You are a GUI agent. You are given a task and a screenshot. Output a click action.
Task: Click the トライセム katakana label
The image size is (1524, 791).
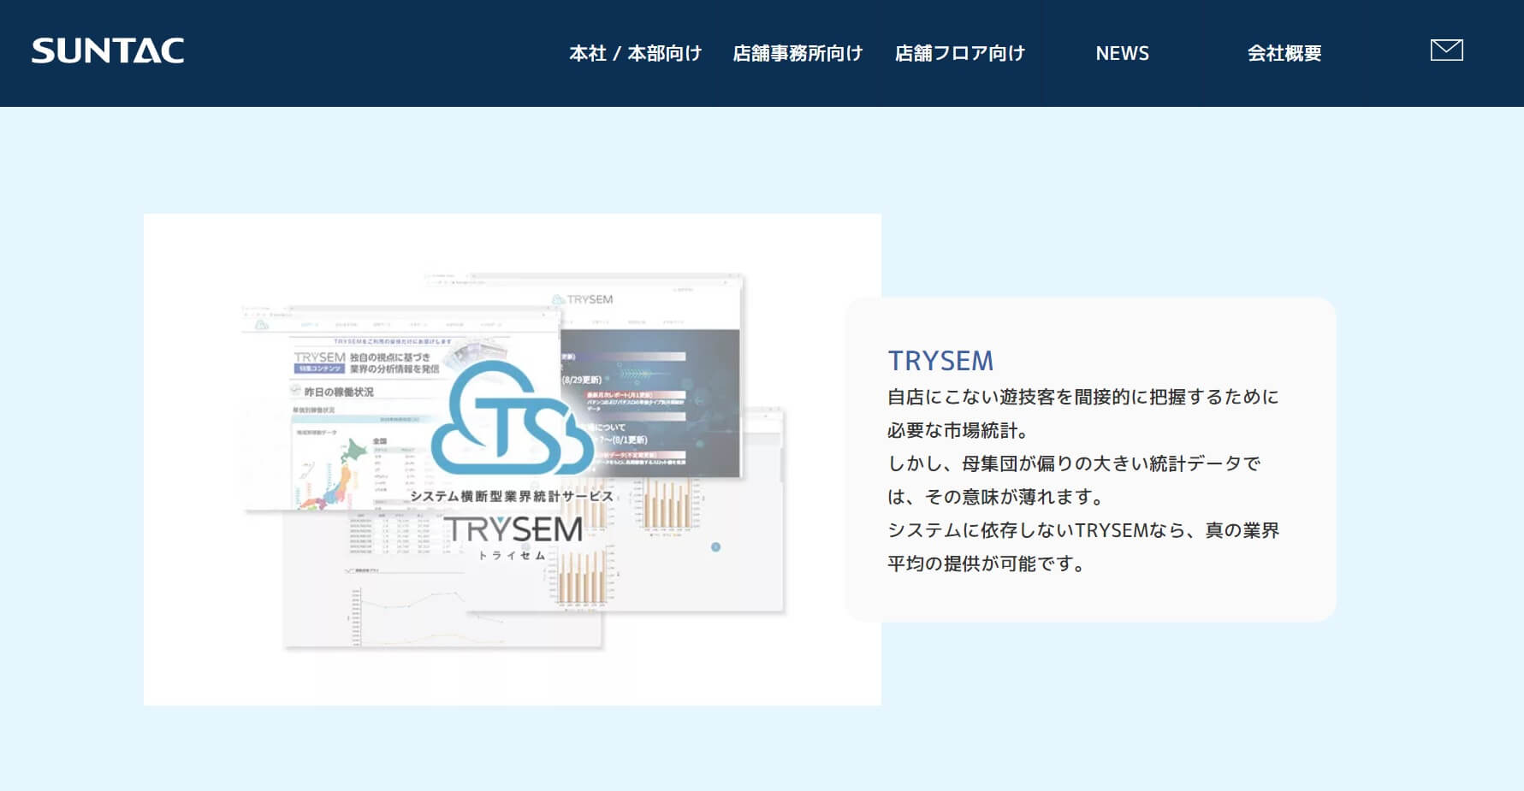click(x=512, y=555)
